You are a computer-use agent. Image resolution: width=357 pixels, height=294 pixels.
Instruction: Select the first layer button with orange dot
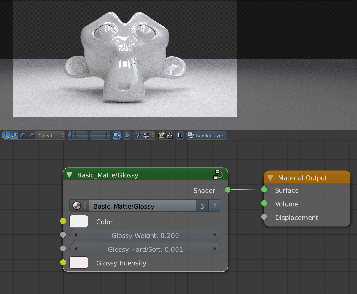[x=69, y=133]
